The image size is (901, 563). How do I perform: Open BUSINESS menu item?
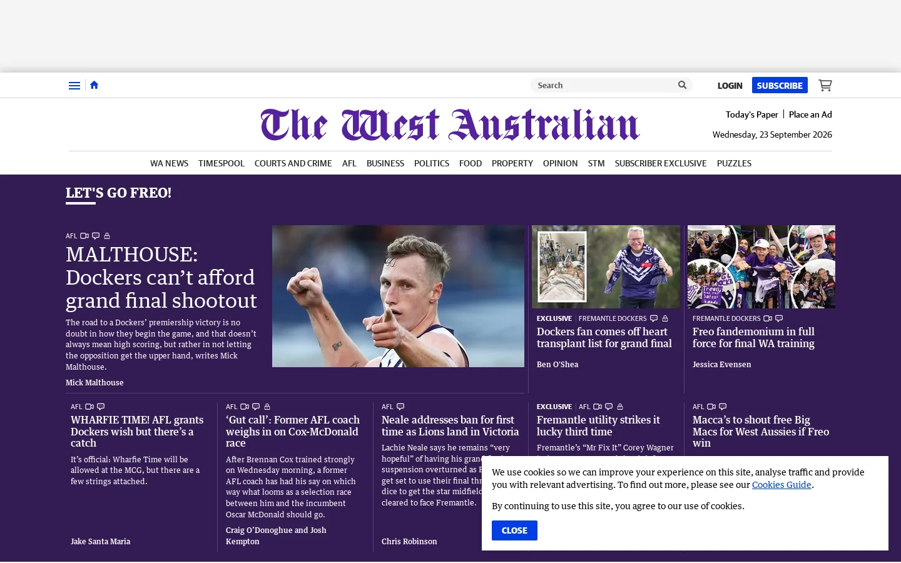coord(385,163)
